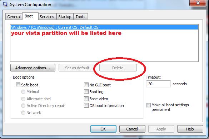Viewport: 209px width, 139px height.
Task: Open Help for System Configuration
Action: pos(190,129)
